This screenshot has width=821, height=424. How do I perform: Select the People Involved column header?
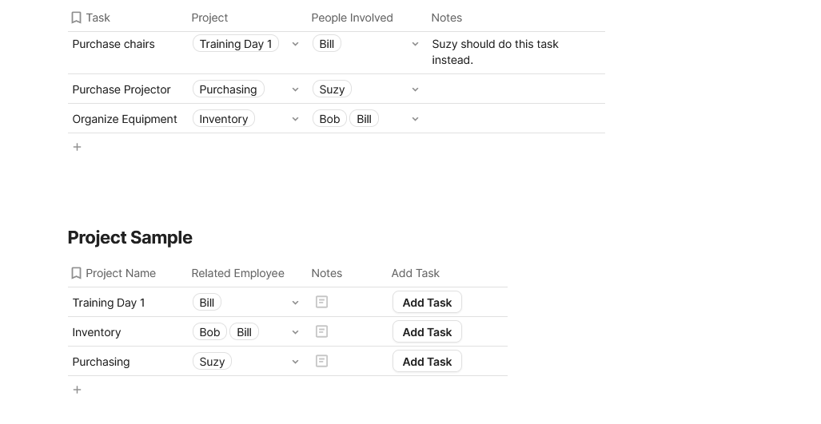coord(352,18)
